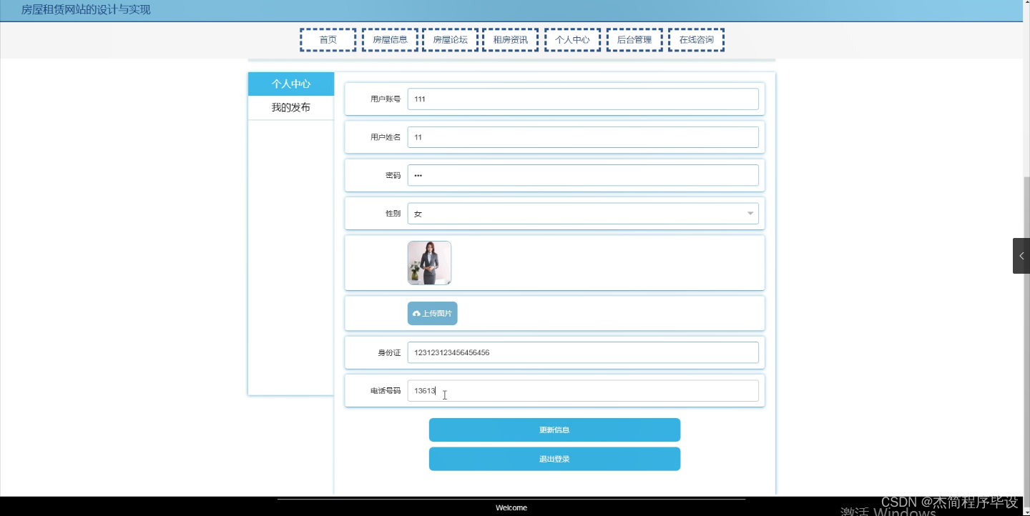1030x516 pixels.
Task: Select the 个人中心 navigation item
Action: (x=572, y=39)
